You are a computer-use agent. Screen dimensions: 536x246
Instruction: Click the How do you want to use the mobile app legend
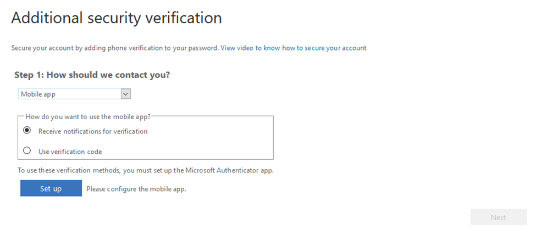point(88,117)
